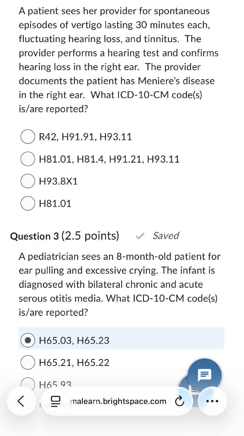Open the browser three-dot more menu
Viewport: 244px width, 436px height.
212,401
